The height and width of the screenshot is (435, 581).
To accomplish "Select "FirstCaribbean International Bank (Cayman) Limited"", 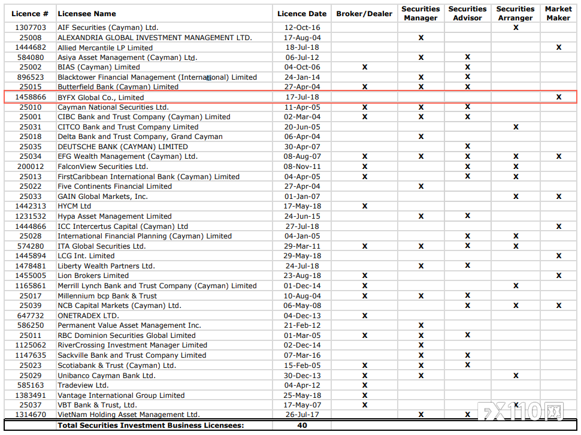I will pos(149,177).
